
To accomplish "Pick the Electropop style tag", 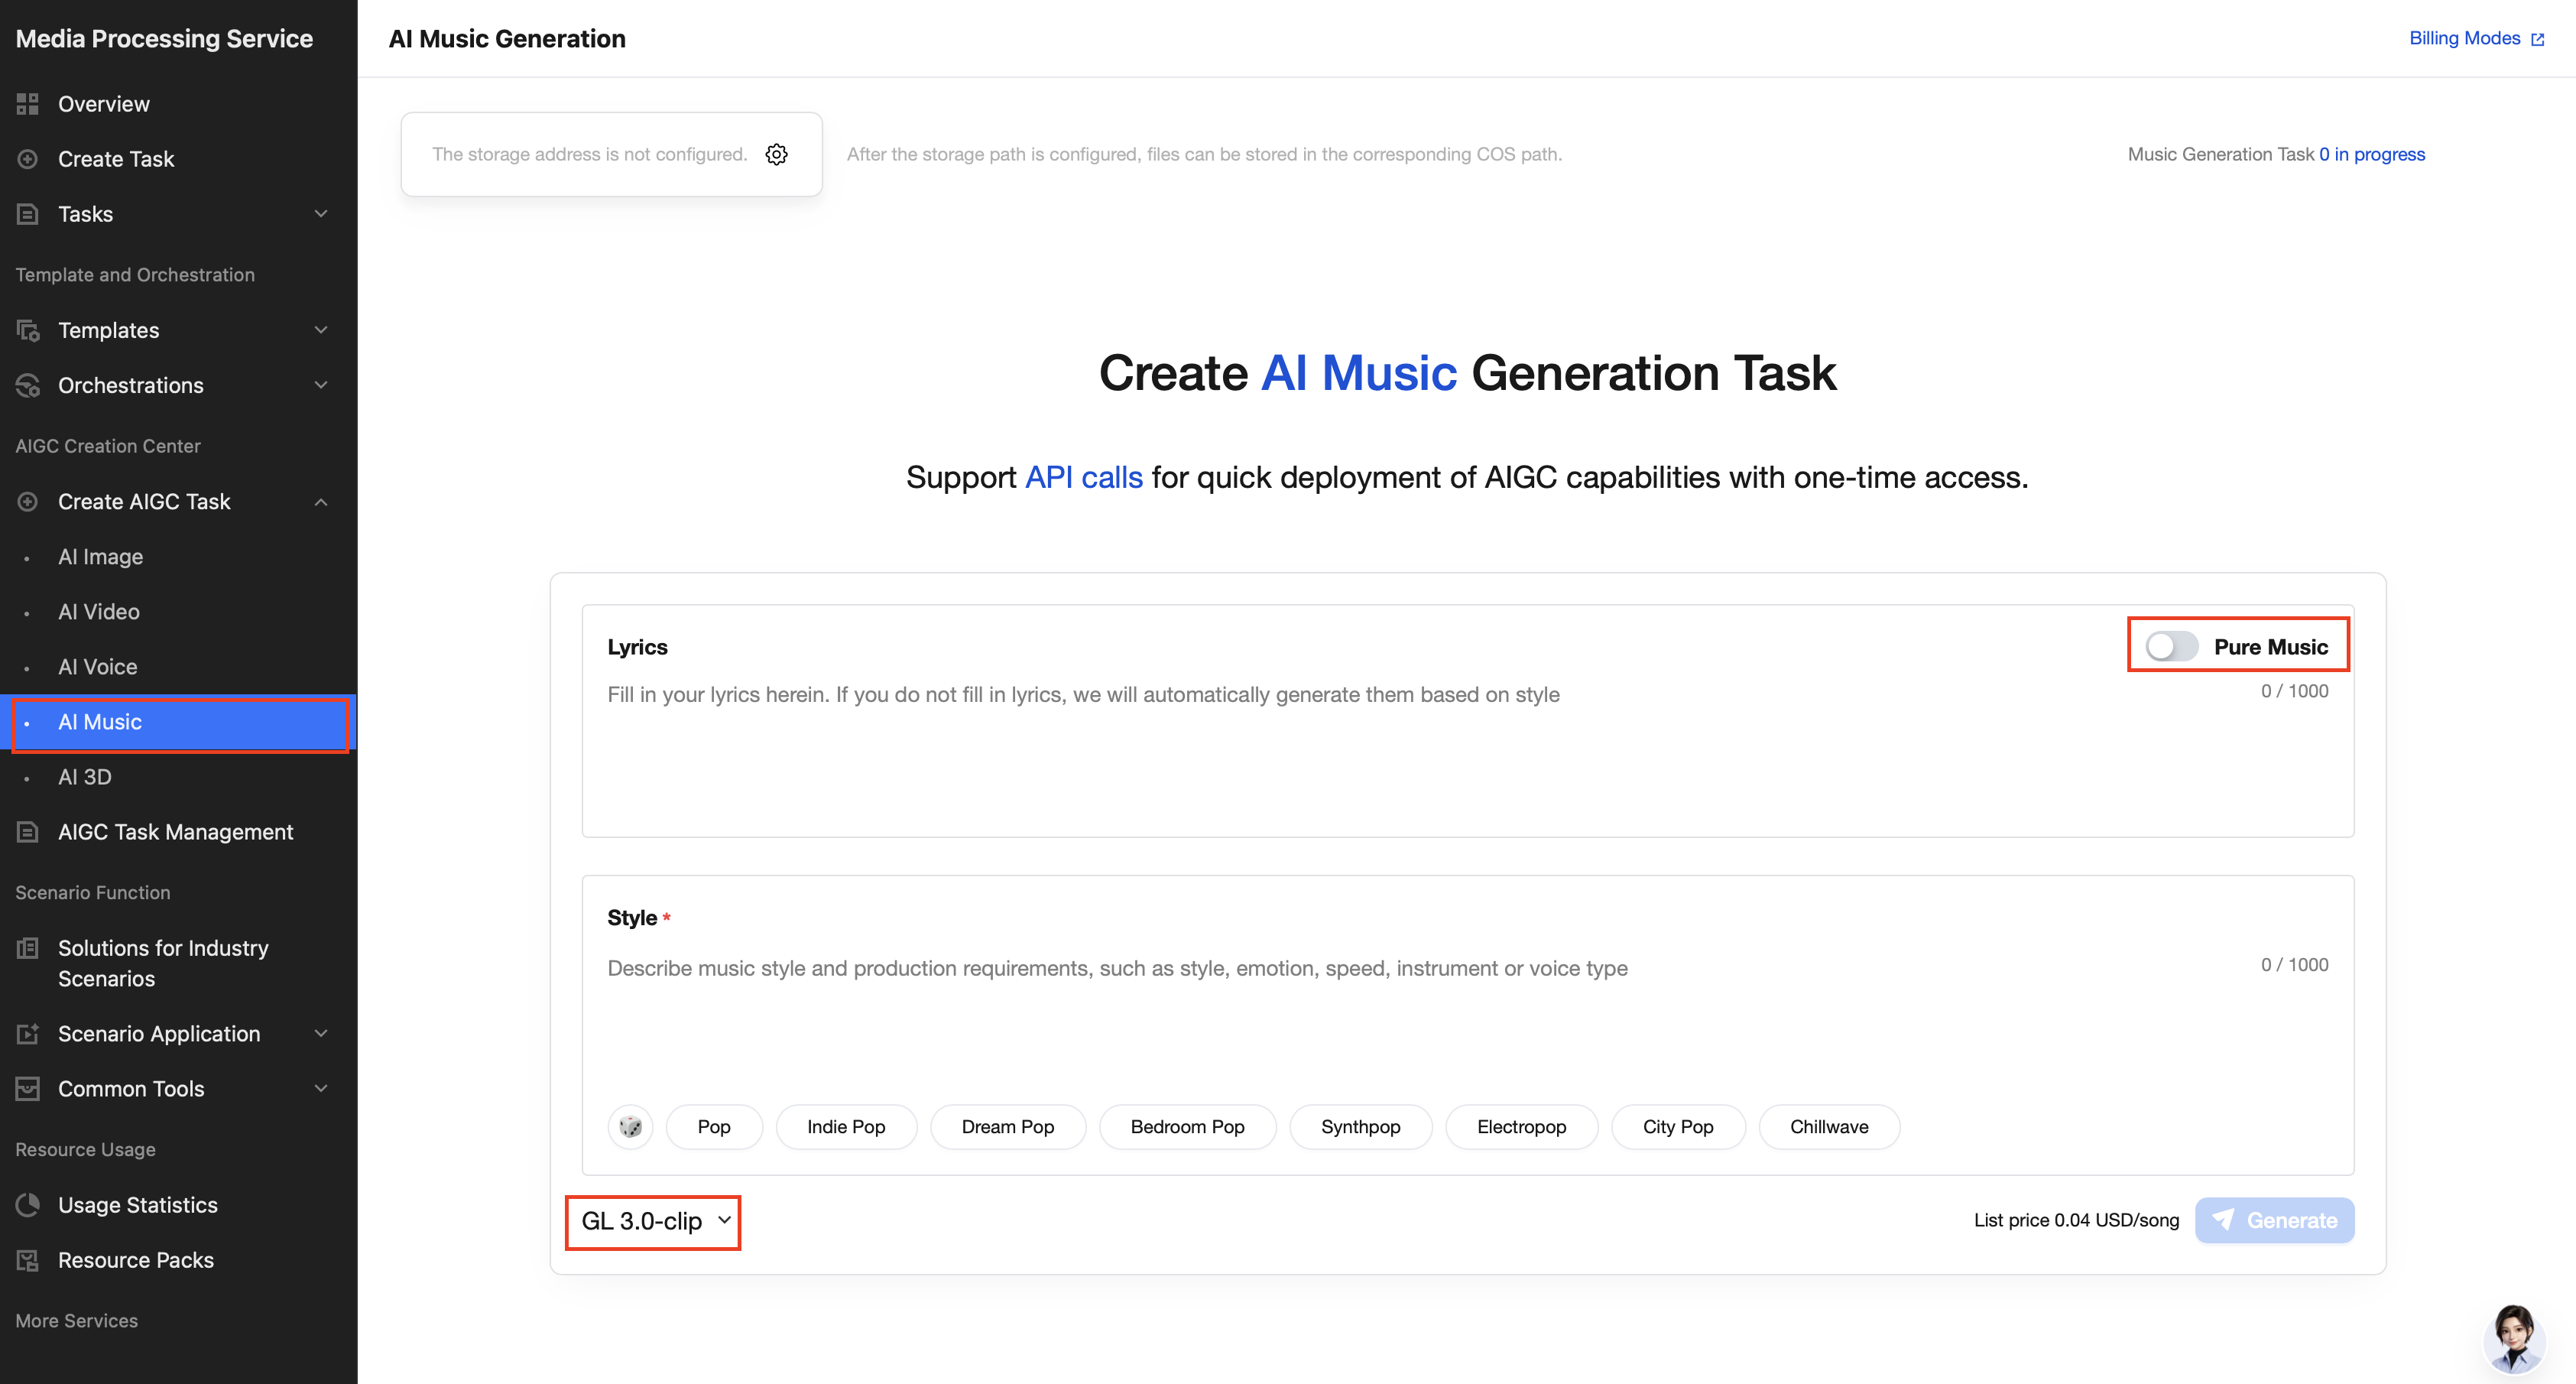I will 1521,1127.
